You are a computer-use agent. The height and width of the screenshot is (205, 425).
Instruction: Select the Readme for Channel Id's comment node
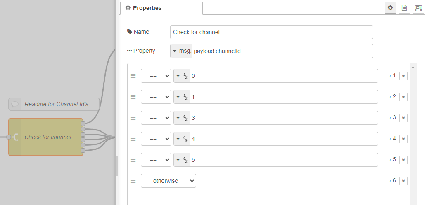(x=54, y=104)
